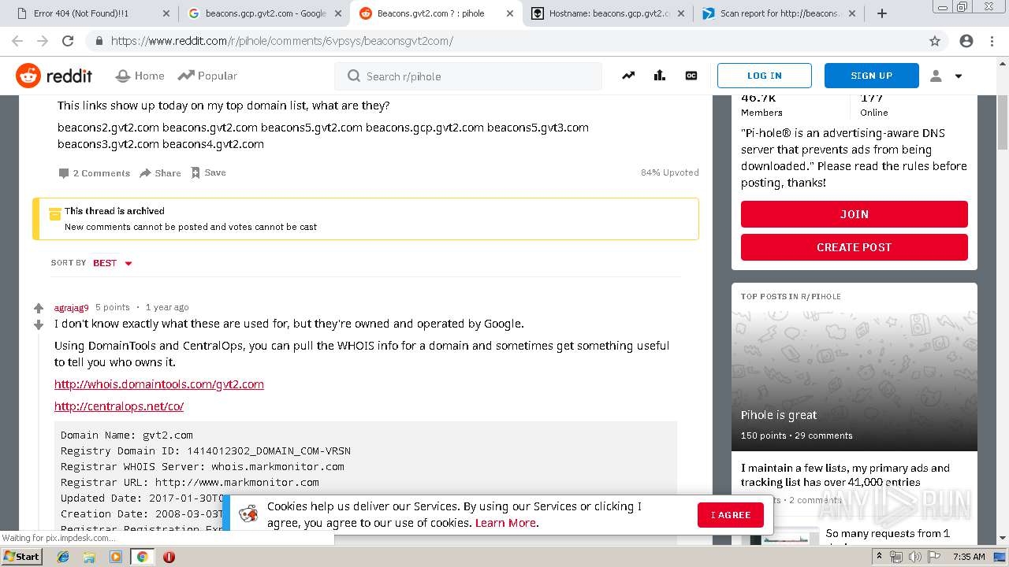The height and width of the screenshot is (567, 1009).
Task: Open Chrome account avatar icon
Action: pos(966,41)
